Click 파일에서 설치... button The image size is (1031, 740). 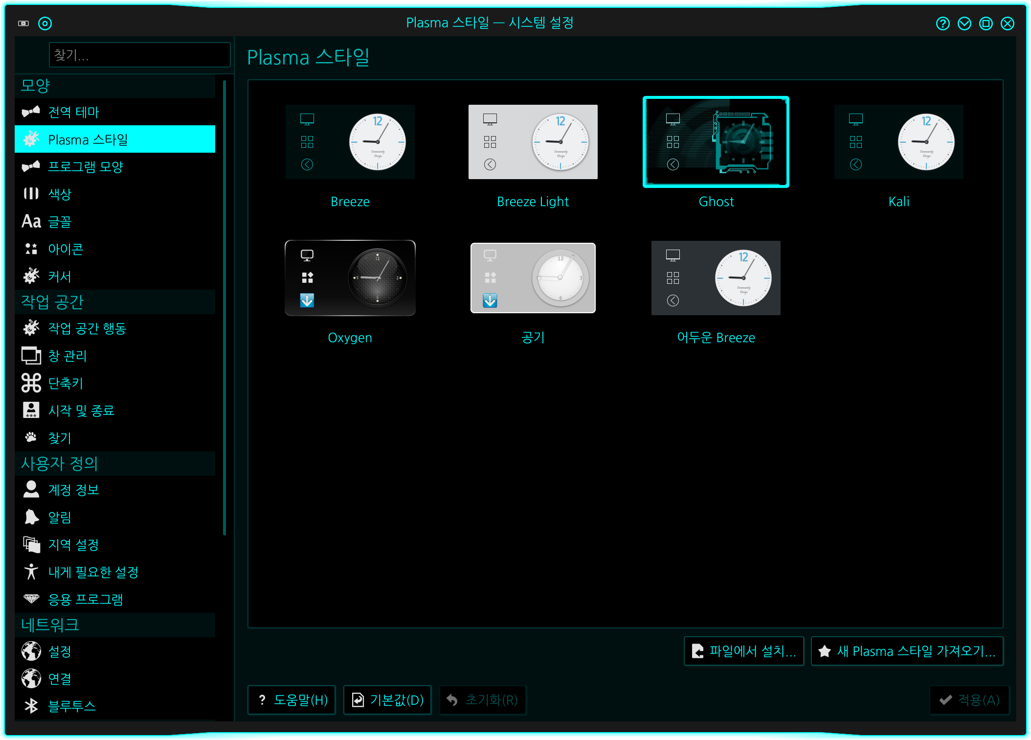pyautogui.click(x=743, y=651)
